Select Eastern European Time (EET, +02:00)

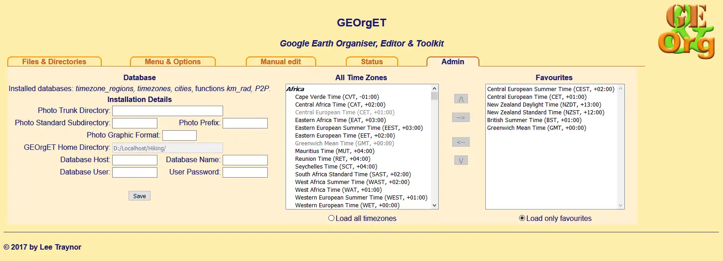(345, 136)
